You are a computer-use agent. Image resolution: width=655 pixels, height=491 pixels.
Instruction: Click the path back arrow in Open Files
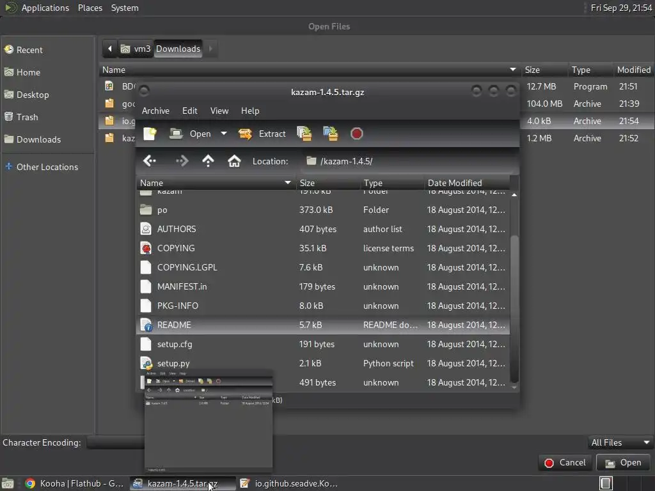[x=110, y=49]
